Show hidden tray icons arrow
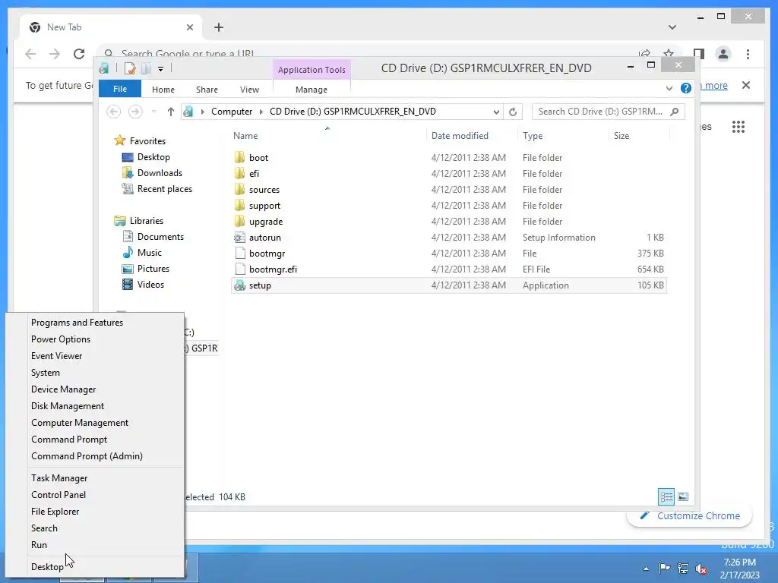The image size is (778, 583). pyautogui.click(x=646, y=569)
